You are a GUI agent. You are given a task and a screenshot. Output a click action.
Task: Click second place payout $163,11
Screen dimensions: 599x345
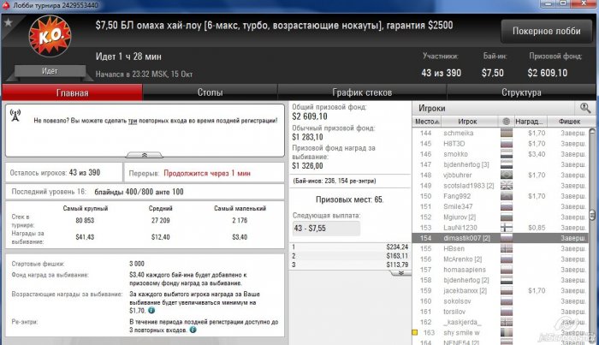coord(397,256)
